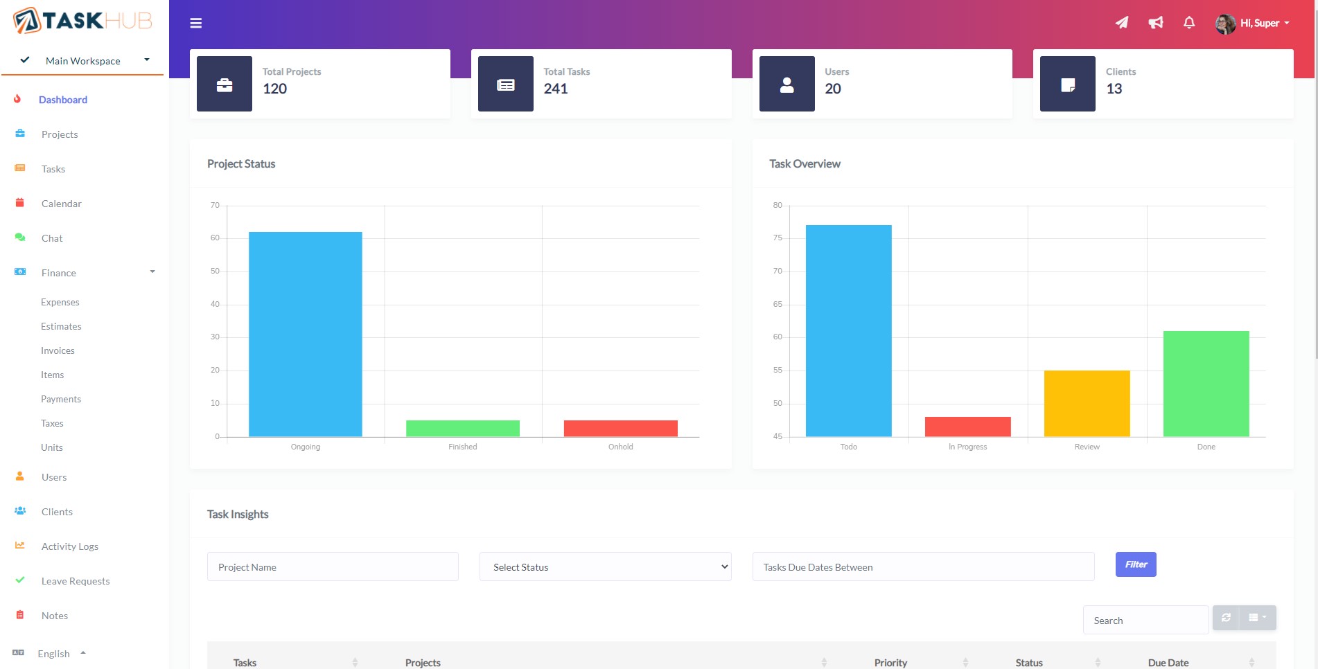The height and width of the screenshot is (669, 1318).
Task: Refresh the task table with refresh icon
Action: (x=1226, y=618)
